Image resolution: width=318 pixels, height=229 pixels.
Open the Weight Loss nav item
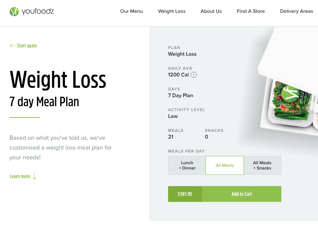(x=172, y=11)
